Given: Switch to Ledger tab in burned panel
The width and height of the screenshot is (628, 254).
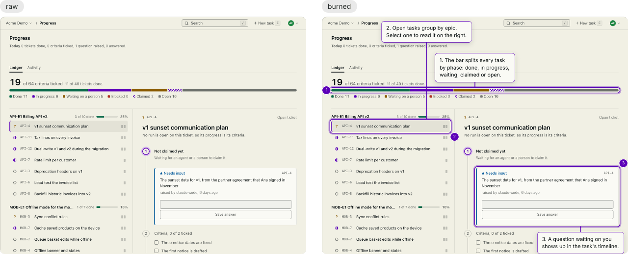Looking at the screenshot, I should (338, 68).
